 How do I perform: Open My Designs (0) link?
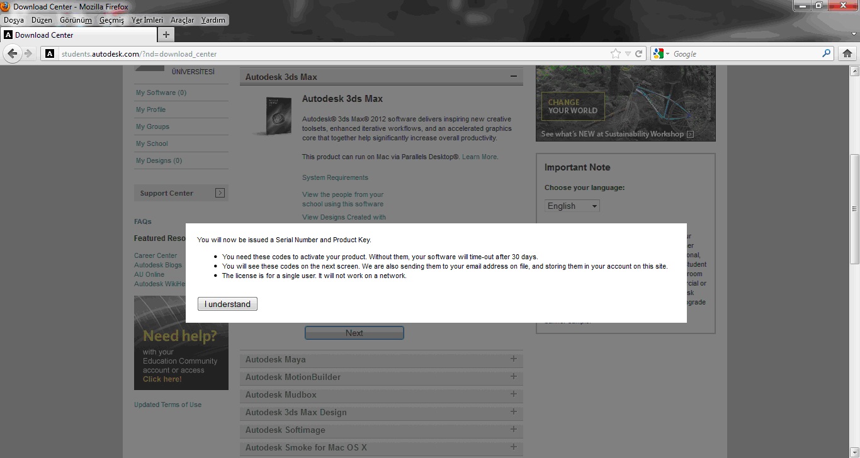pyautogui.click(x=159, y=160)
